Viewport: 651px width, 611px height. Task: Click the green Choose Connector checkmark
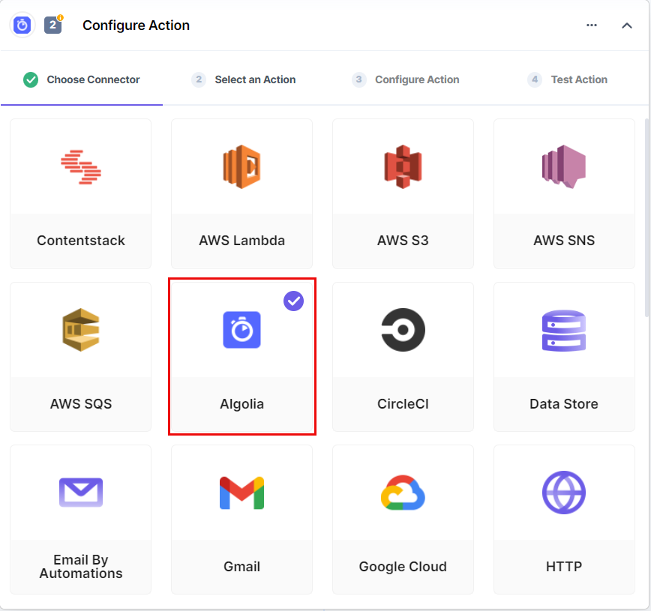[x=31, y=79]
